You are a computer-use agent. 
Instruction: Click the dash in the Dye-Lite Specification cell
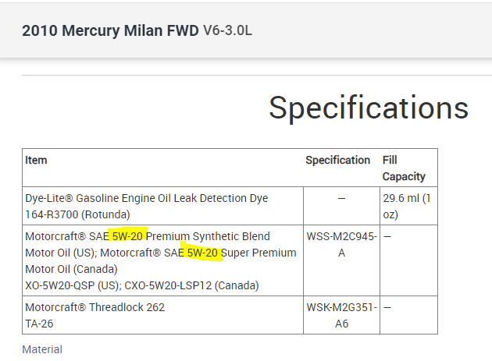341,198
